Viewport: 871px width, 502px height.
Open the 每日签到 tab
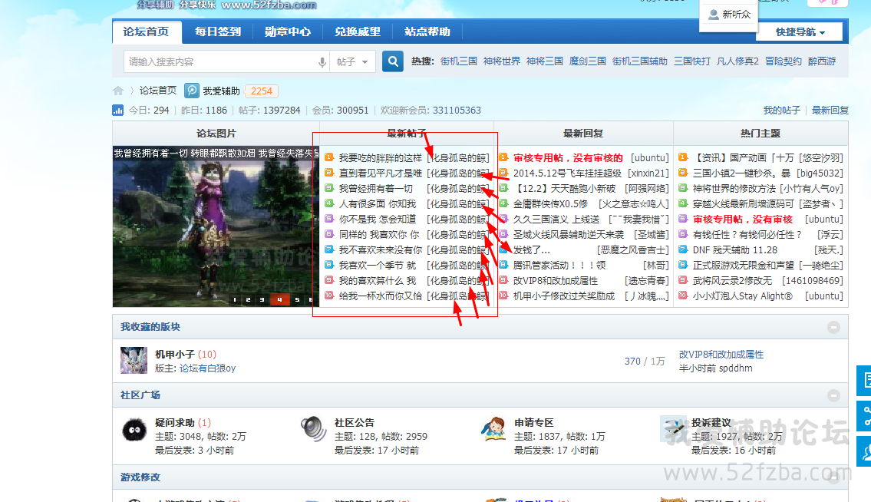[x=218, y=31]
